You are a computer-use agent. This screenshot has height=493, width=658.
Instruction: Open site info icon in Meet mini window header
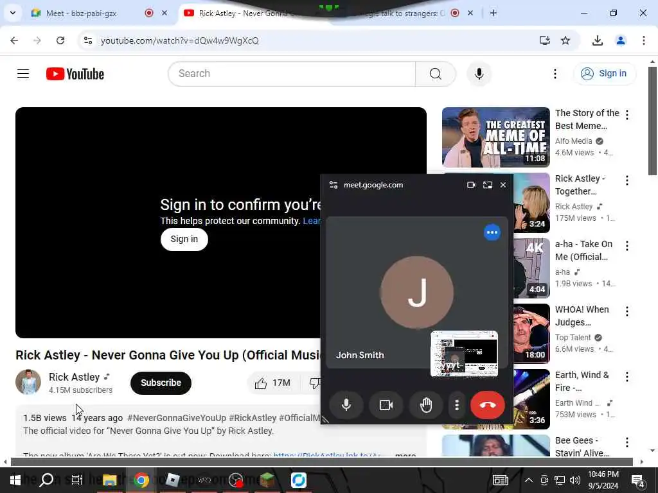tap(333, 185)
